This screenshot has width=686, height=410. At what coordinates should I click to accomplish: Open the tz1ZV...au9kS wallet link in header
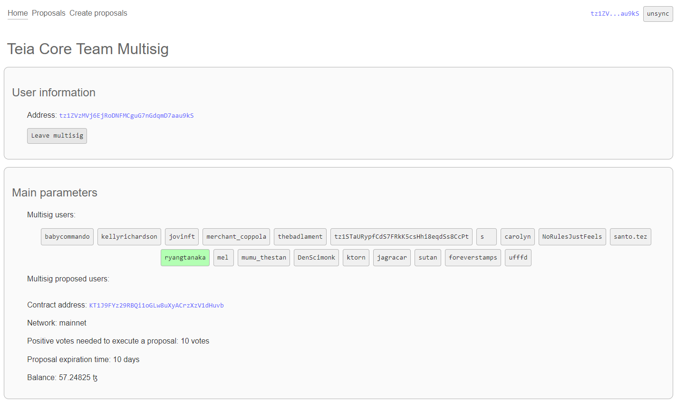pyautogui.click(x=615, y=14)
